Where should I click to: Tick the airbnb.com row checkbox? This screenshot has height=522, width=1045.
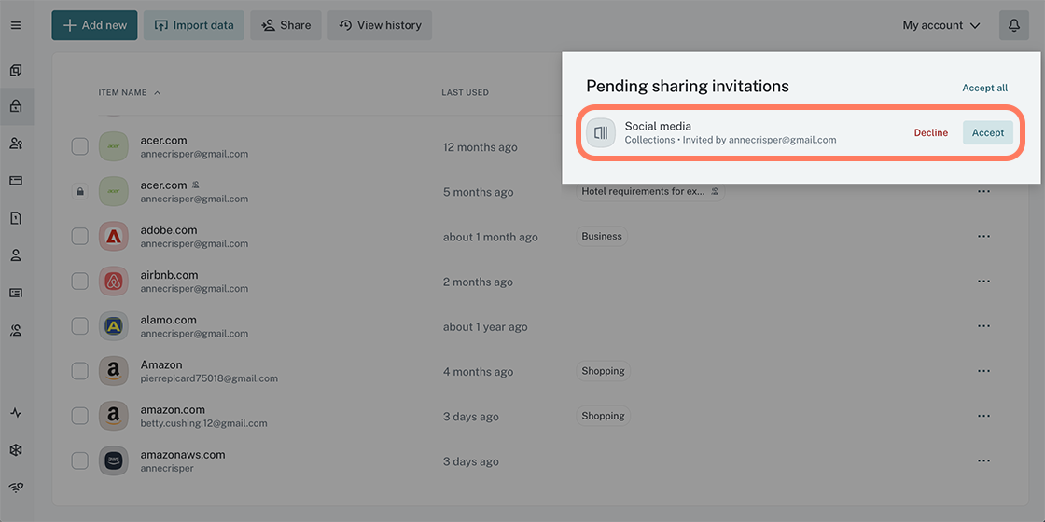pyautogui.click(x=80, y=282)
